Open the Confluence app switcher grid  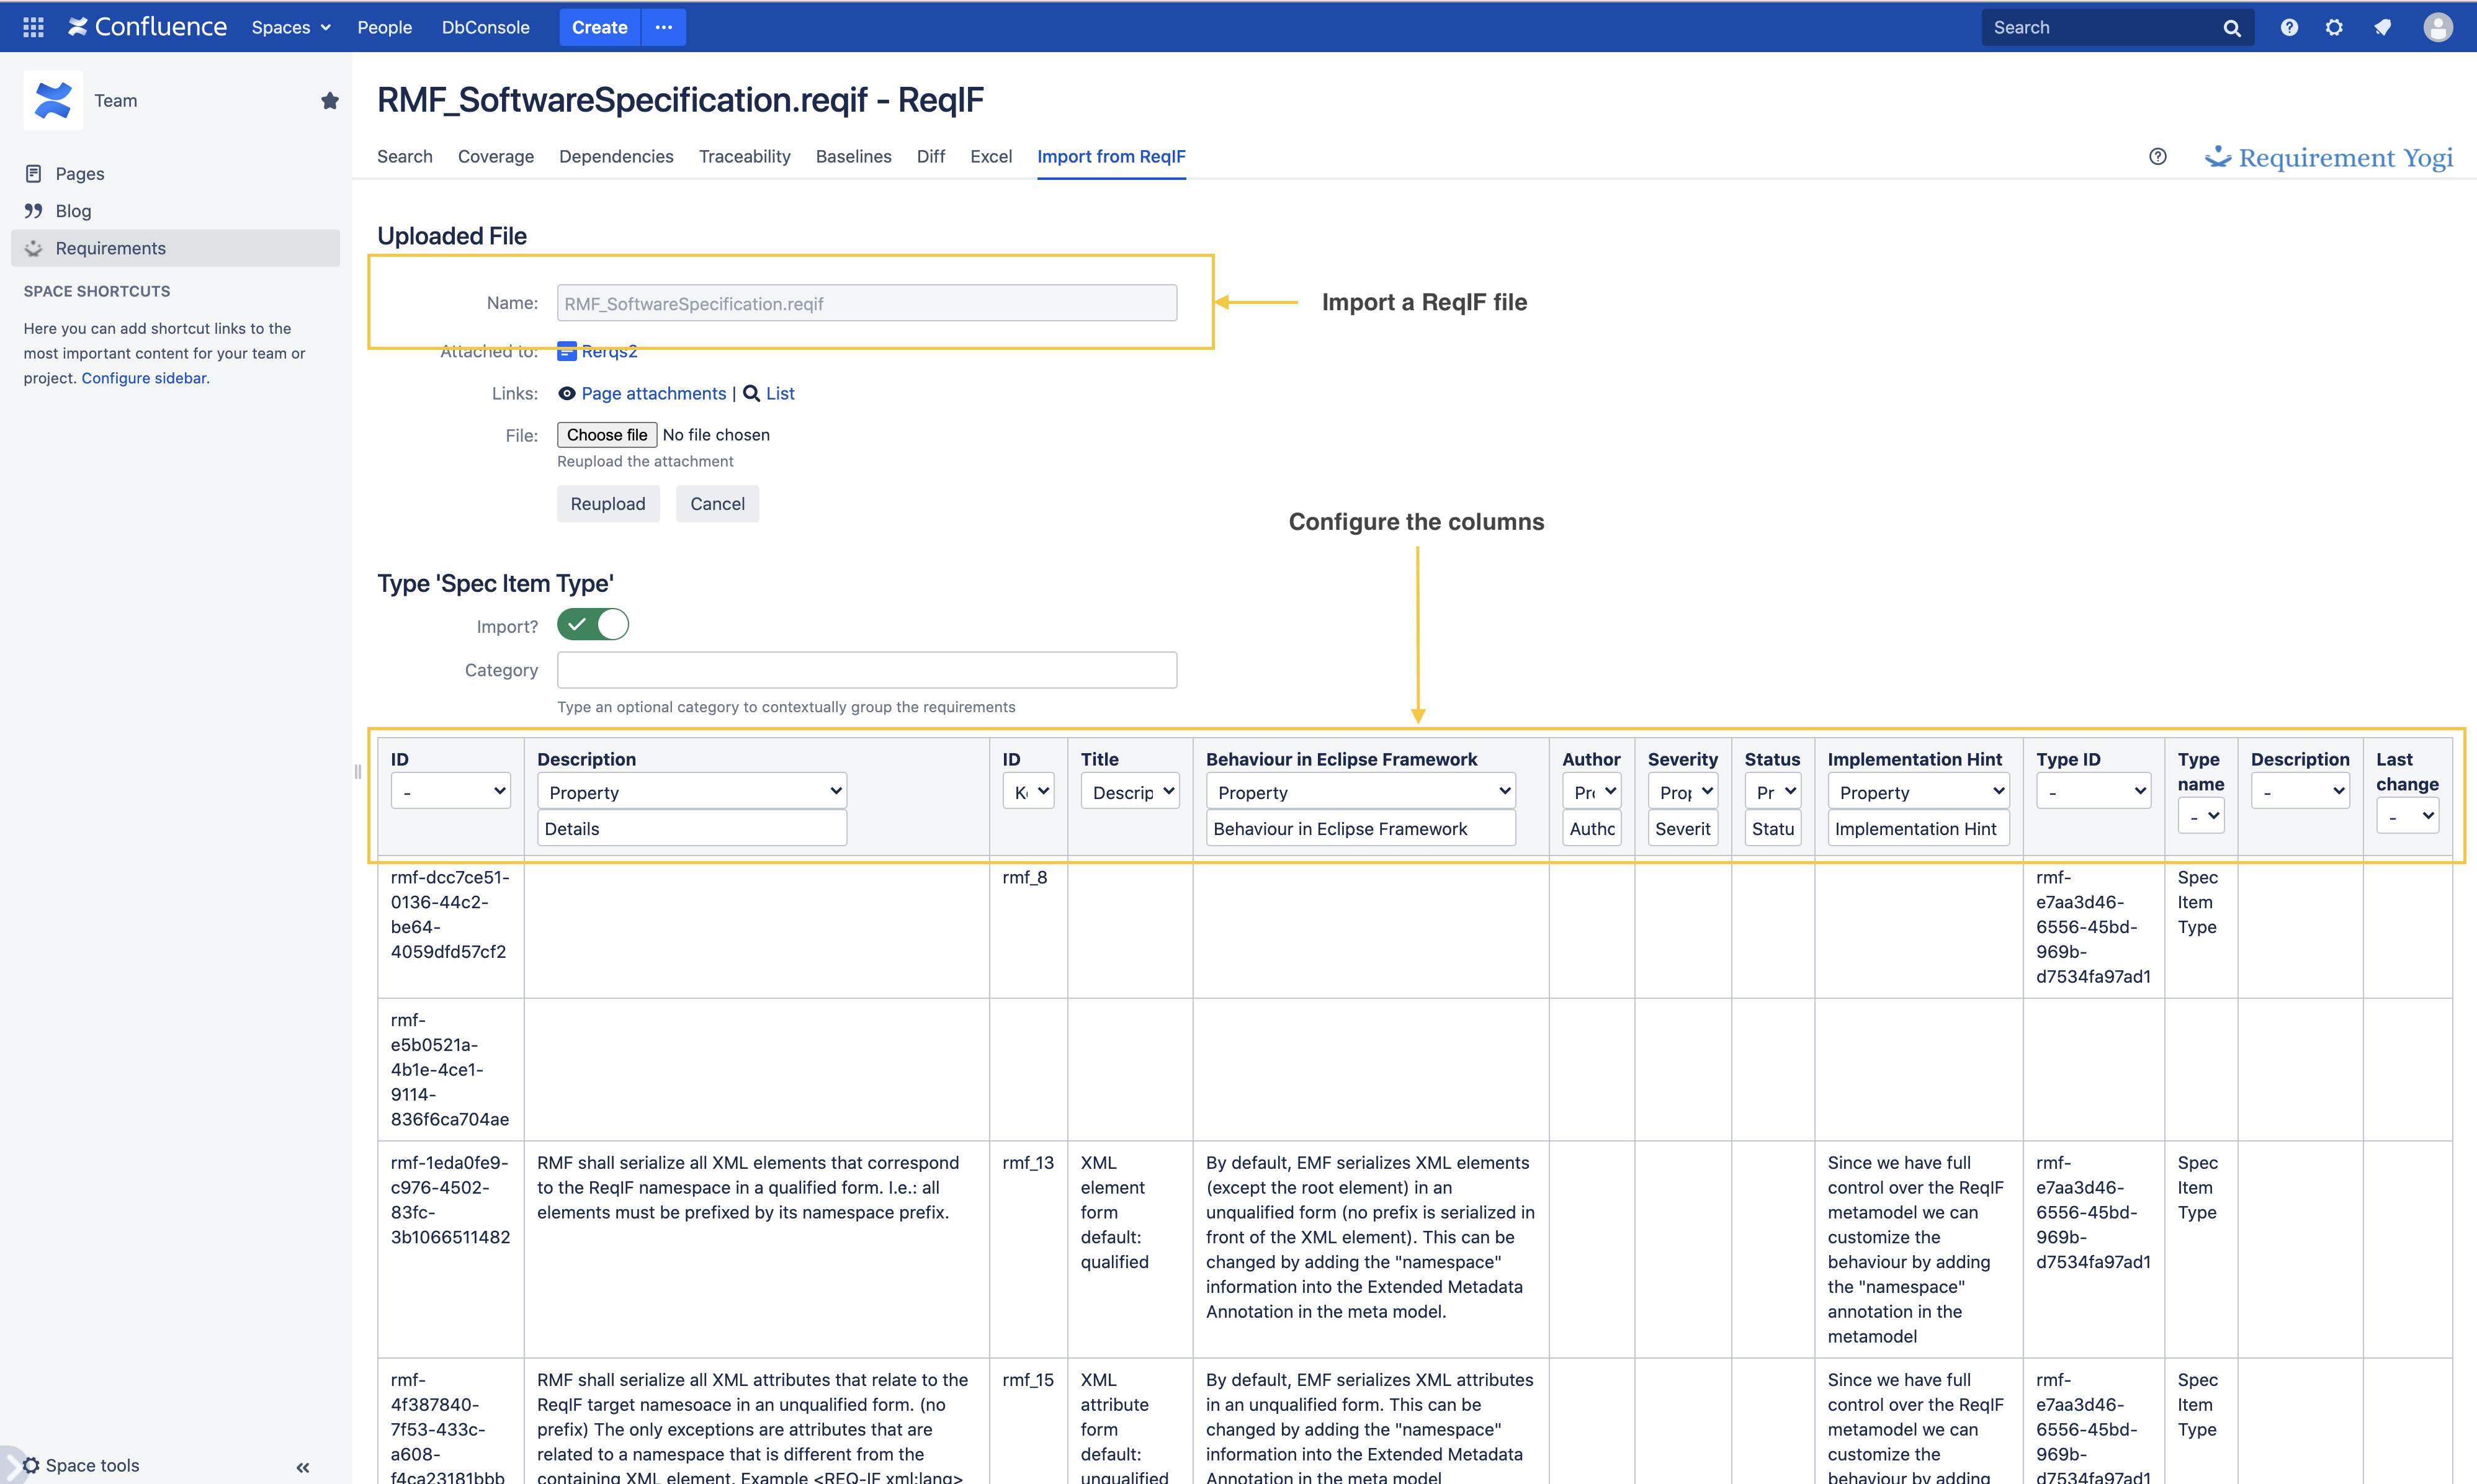click(x=32, y=27)
